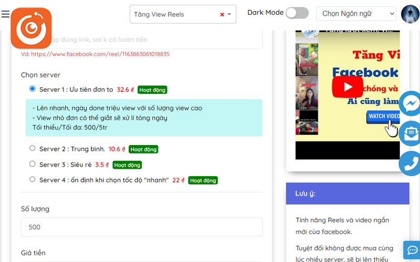
Task: Click the Giá tiền label
Action: point(33,253)
